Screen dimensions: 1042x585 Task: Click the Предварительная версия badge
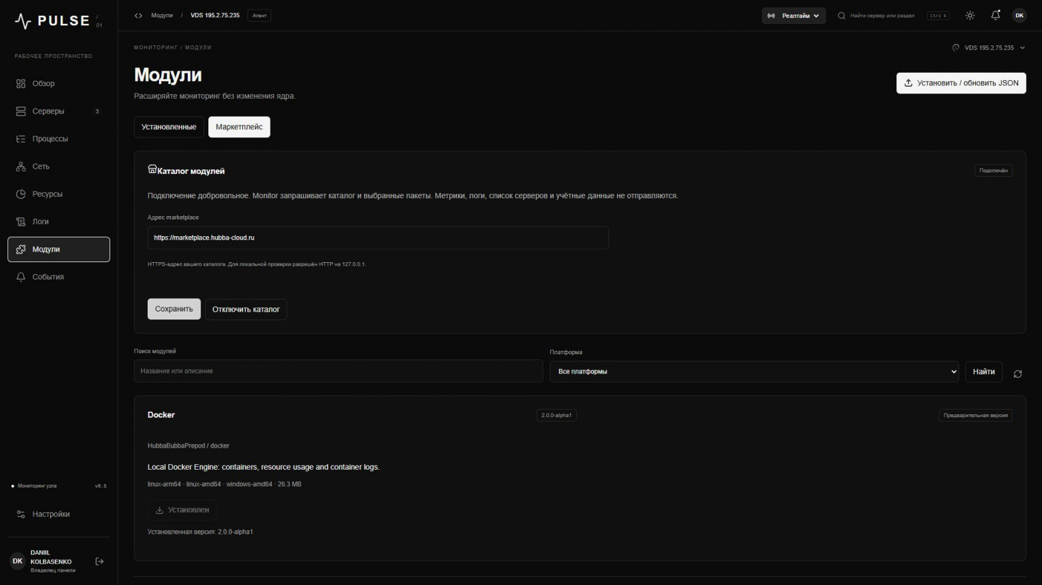(x=975, y=416)
